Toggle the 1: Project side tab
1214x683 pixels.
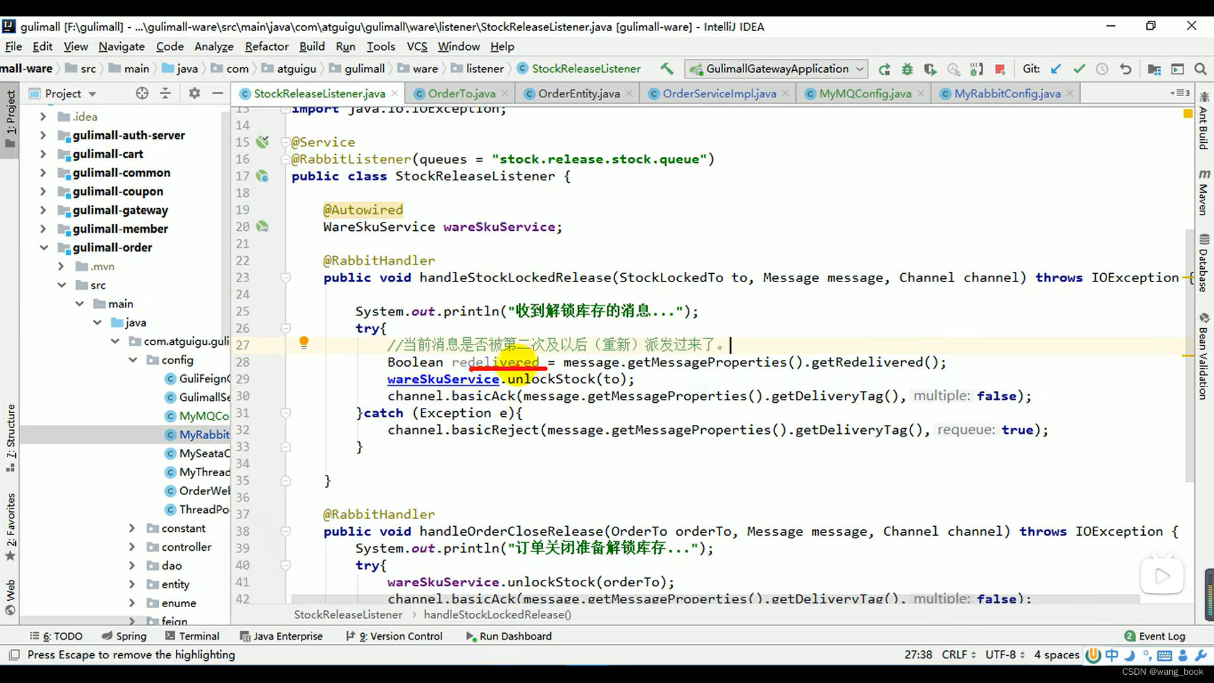[10, 118]
